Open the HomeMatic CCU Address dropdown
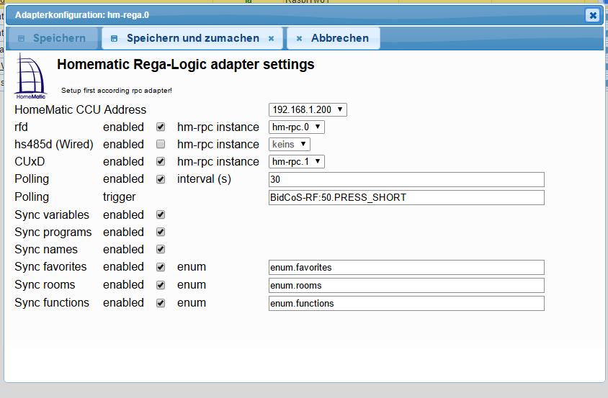 click(308, 110)
